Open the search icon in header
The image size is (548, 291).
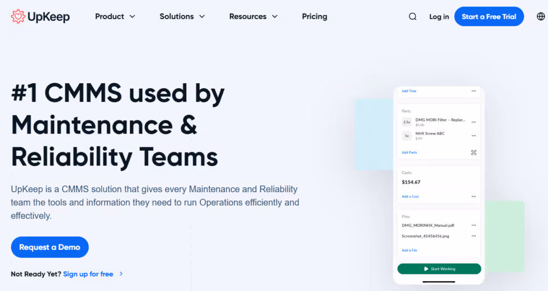413,17
